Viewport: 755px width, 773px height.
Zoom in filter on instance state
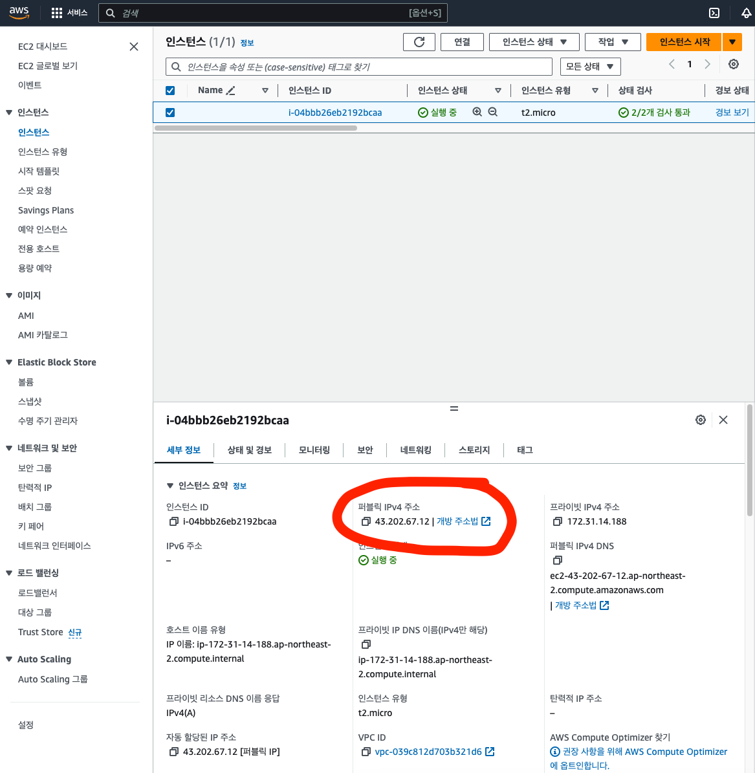(477, 112)
